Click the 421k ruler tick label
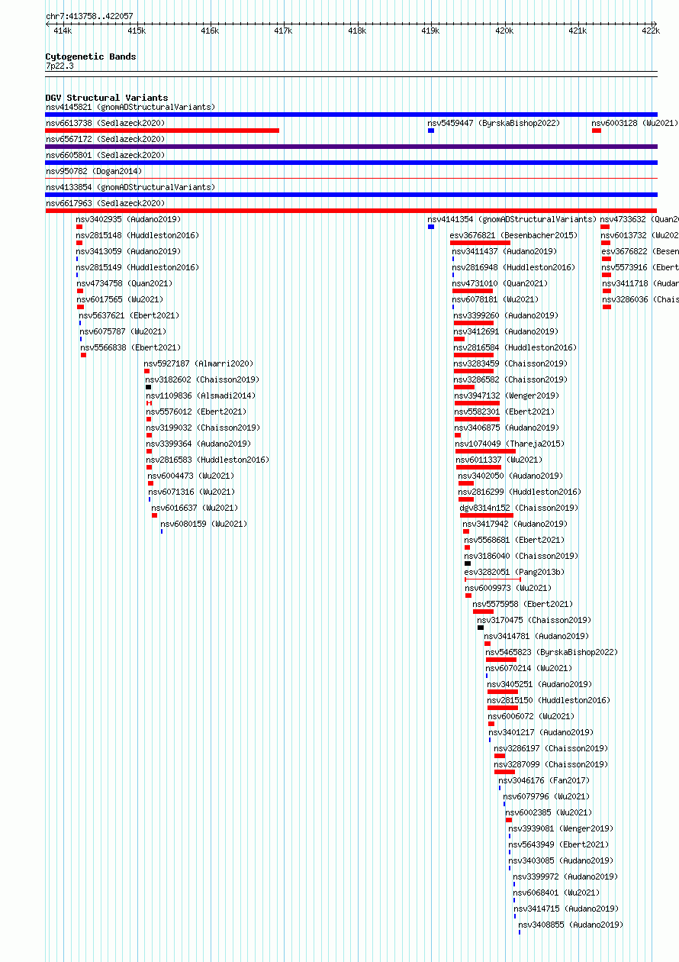The height and width of the screenshot is (962, 679). [x=578, y=31]
